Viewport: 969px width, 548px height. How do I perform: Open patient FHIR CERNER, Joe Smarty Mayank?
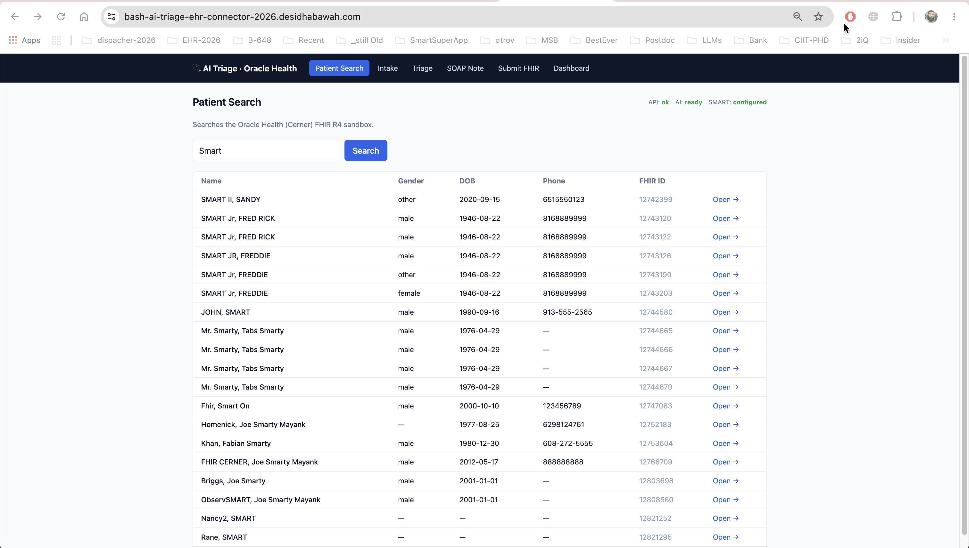pos(725,462)
